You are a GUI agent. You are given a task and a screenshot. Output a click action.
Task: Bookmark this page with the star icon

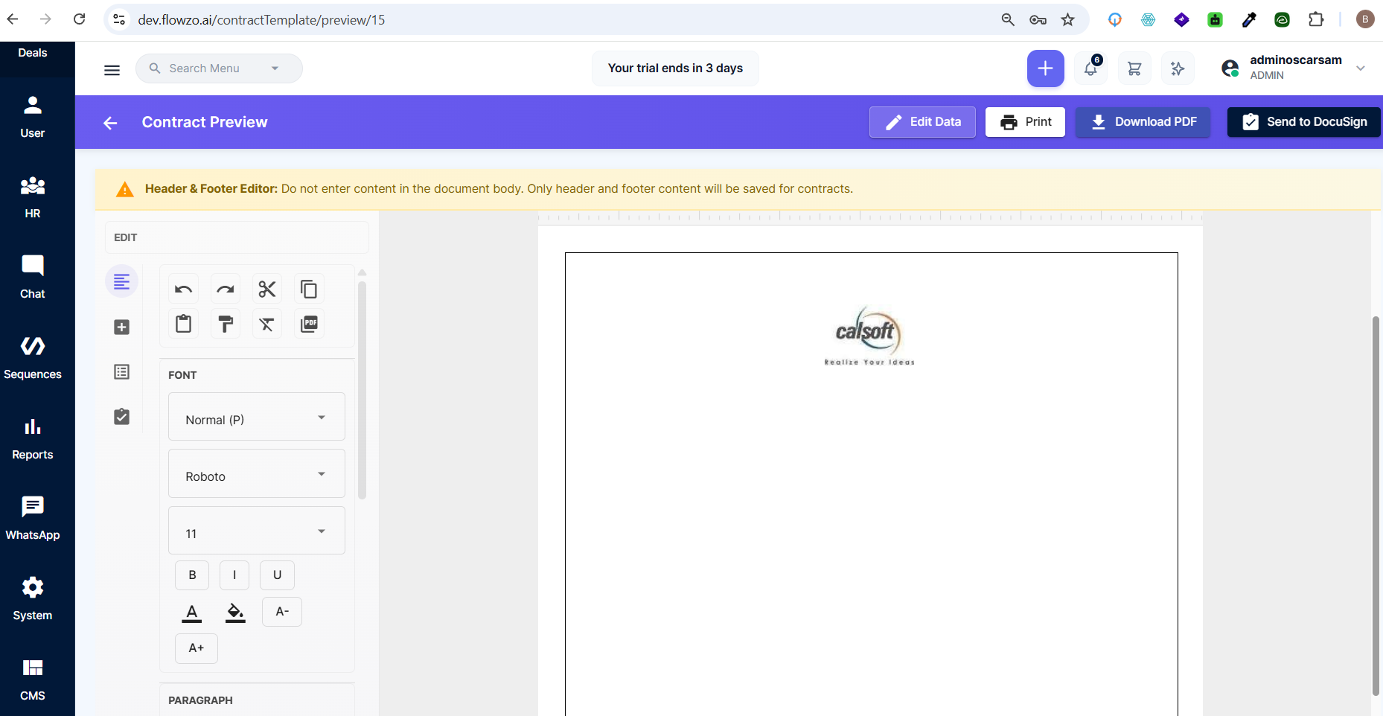pyautogui.click(x=1068, y=19)
